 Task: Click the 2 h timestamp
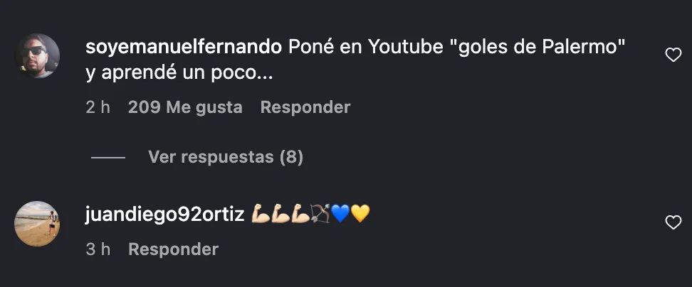tap(98, 107)
